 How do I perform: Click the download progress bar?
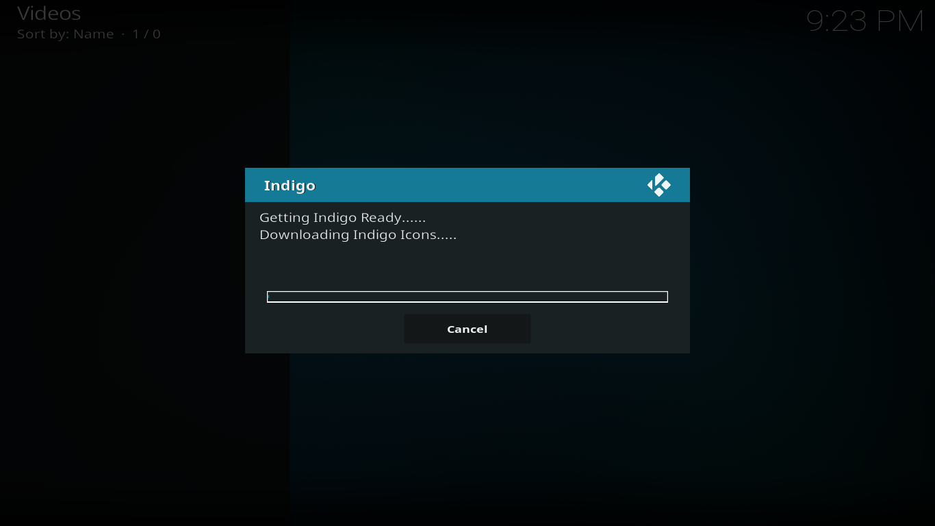tap(467, 297)
